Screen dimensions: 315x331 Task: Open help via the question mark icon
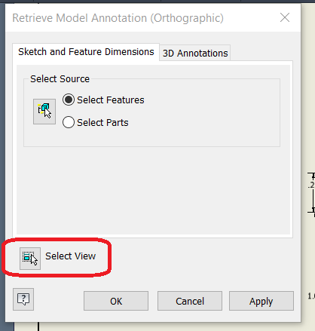pos(23,299)
